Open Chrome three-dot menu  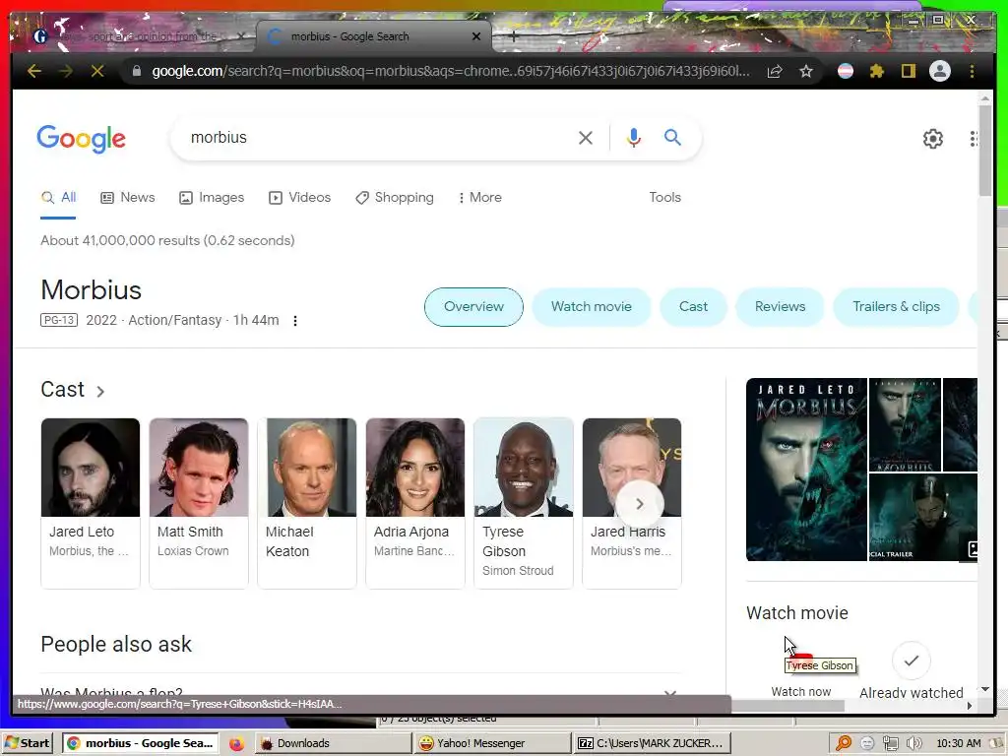(972, 71)
